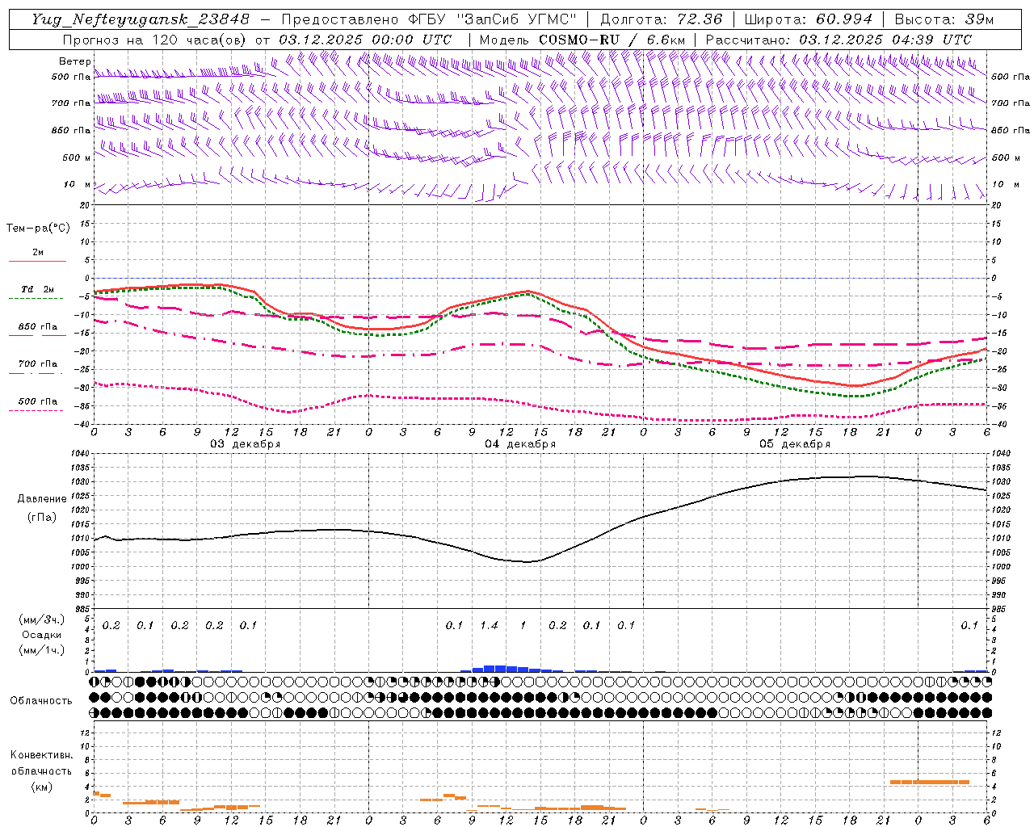
Task: Click the Облачность cloud cover label
Action: 41,701
